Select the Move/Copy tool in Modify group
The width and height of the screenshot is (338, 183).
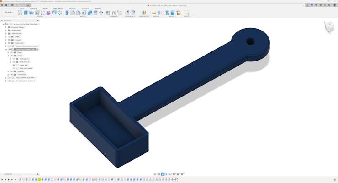coord(101,13)
